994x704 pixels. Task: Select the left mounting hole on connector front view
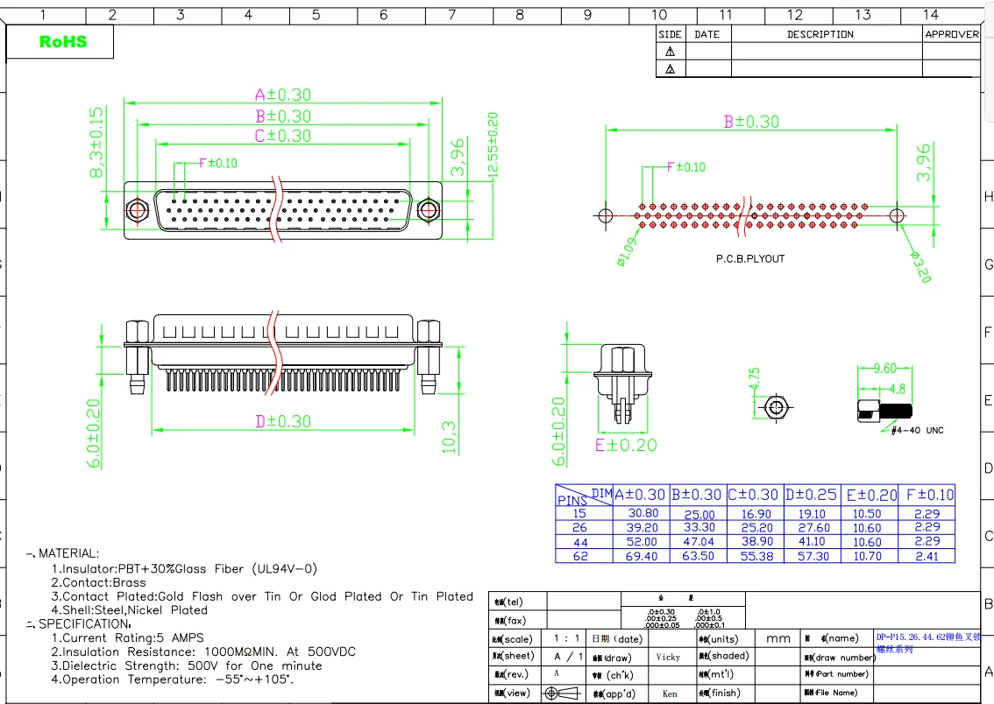pos(137,211)
